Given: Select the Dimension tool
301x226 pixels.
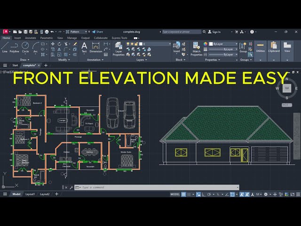Looking at the screenshot, I should tap(96, 47).
